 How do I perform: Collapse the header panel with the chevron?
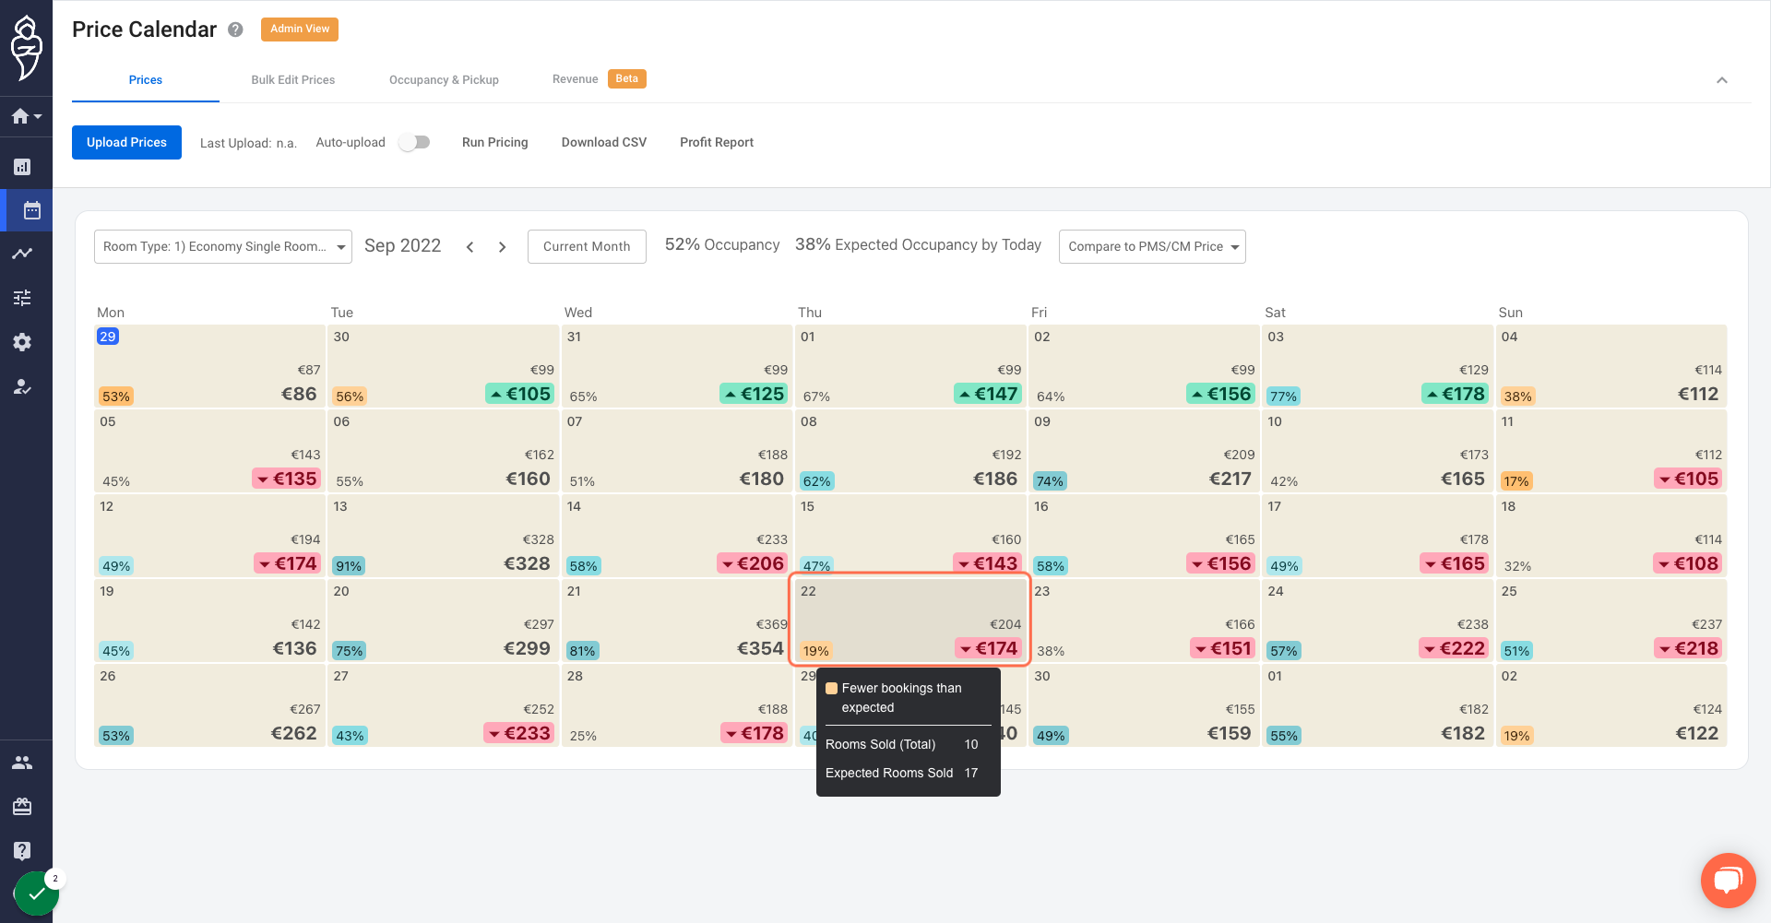pyautogui.click(x=1721, y=80)
